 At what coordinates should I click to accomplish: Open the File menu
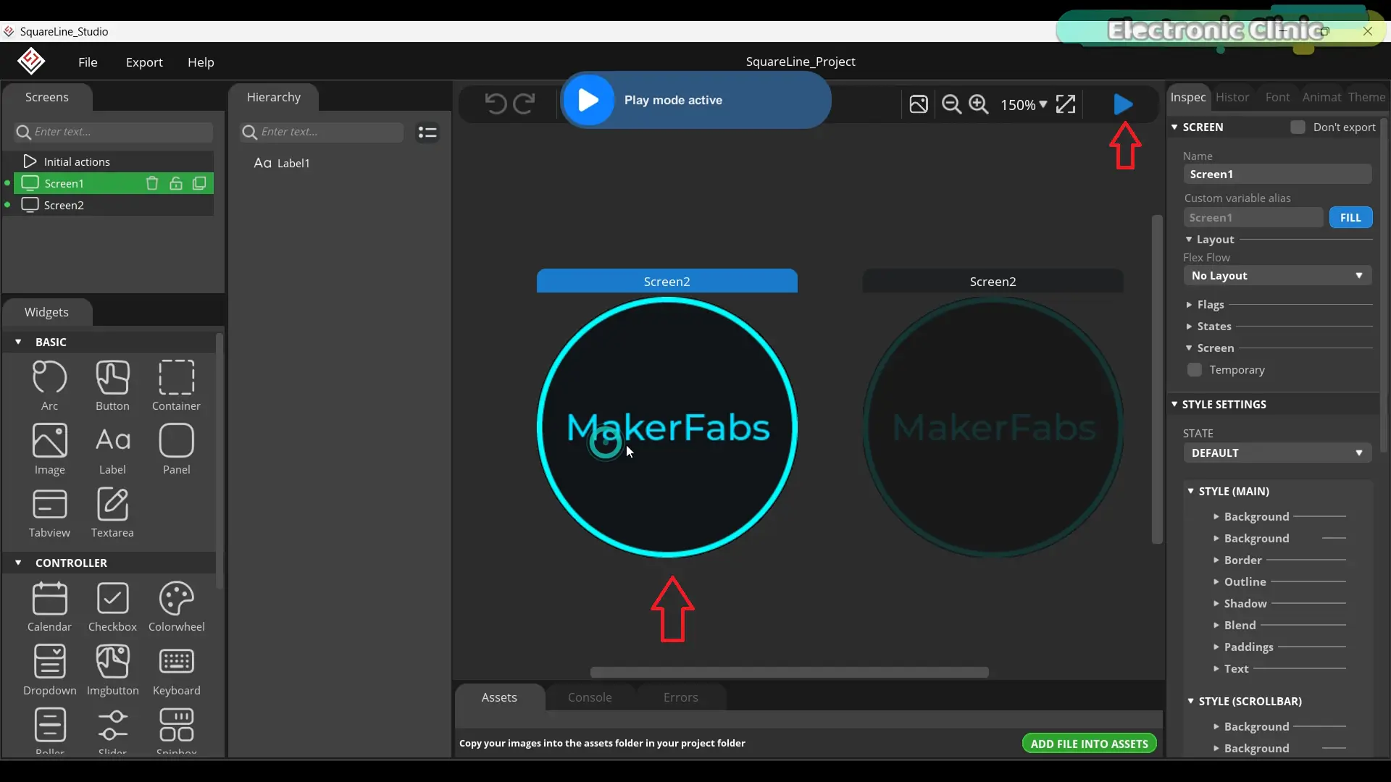[x=88, y=62]
